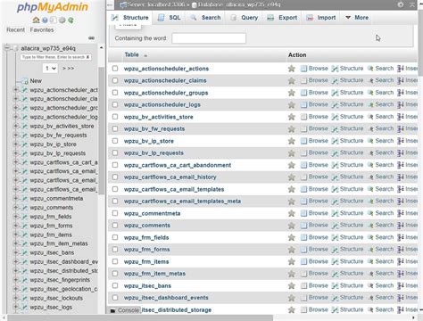Click Search icon in wpzu_bv_activities_store row
Image resolution: width=423 pixels, height=321 pixels.
coord(370,117)
